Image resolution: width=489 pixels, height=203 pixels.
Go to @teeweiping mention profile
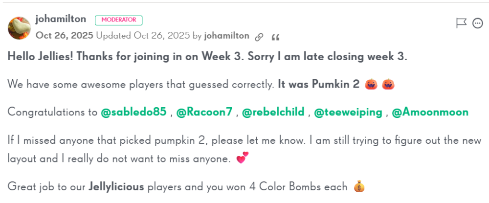click(x=348, y=112)
